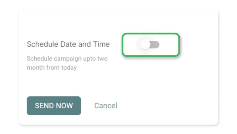The width and height of the screenshot is (237, 134).
Task: Click the word 'campaign' in the helper text
Action: click(x=67, y=59)
